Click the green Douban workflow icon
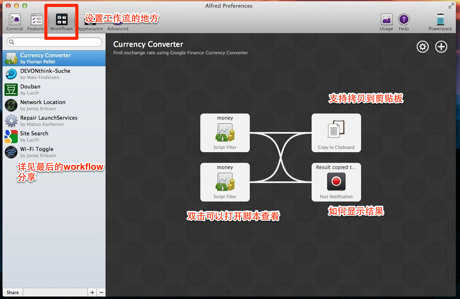Viewport: 460px width, 299px height. [x=11, y=90]
